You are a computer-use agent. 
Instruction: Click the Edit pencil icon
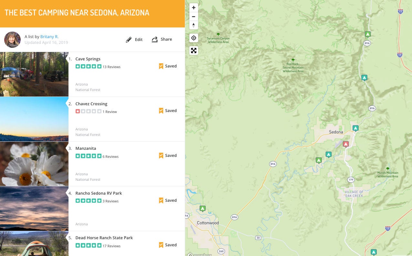[129, 40]
